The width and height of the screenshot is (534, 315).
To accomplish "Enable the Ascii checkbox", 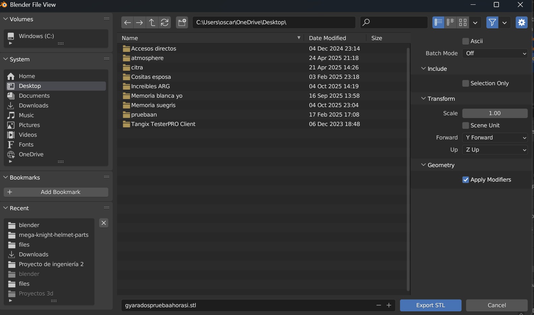I will pyautogui.click(x=466, y=41).
